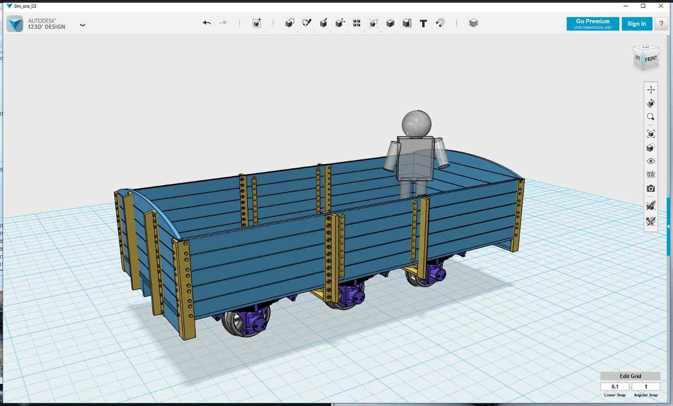673x406 pixels.
Task: Click the Go Premium button
Action: click(x=593, y=24)
